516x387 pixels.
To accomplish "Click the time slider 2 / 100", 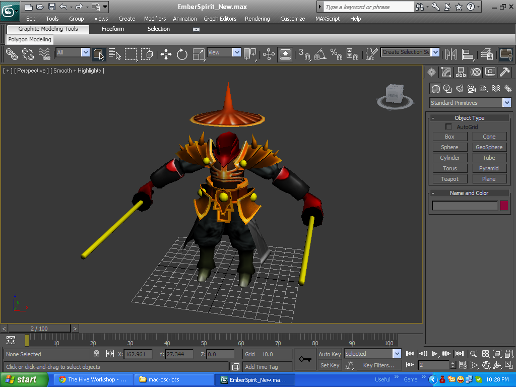I will point(39,329).
